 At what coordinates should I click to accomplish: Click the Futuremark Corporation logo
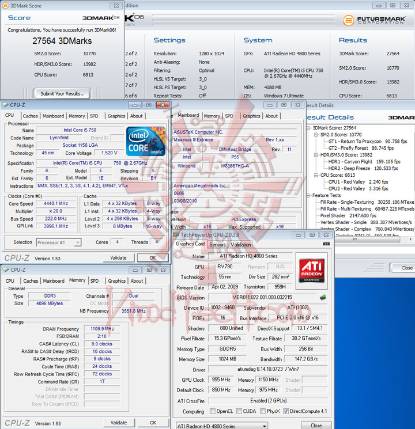(x=374, y=20)
